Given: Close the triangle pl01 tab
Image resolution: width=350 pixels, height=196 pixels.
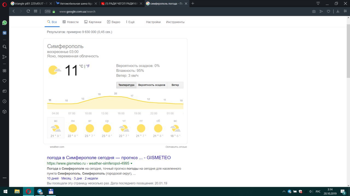Looking at the screenshot, I should click(51, 4).
